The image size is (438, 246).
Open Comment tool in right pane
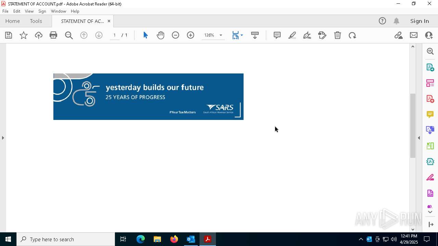[430, 114]
